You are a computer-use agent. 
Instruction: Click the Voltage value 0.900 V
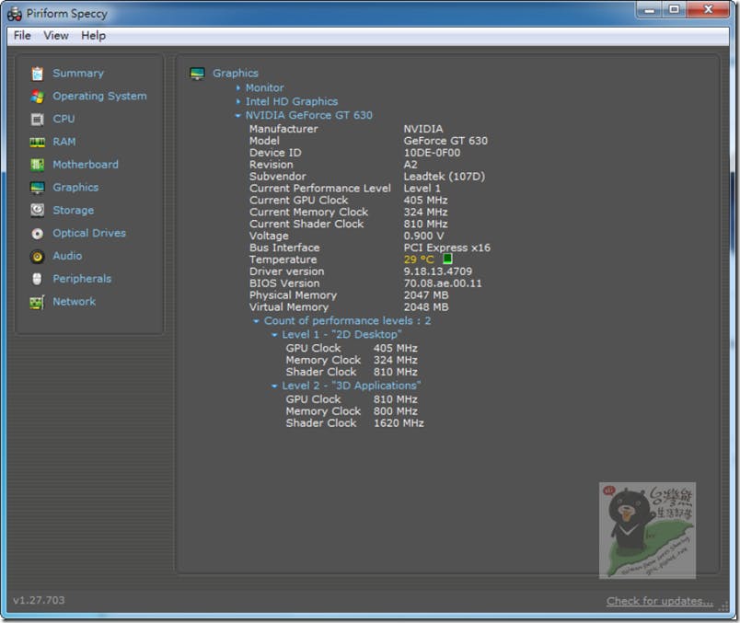pyautogui.click(x=423, y=236)
